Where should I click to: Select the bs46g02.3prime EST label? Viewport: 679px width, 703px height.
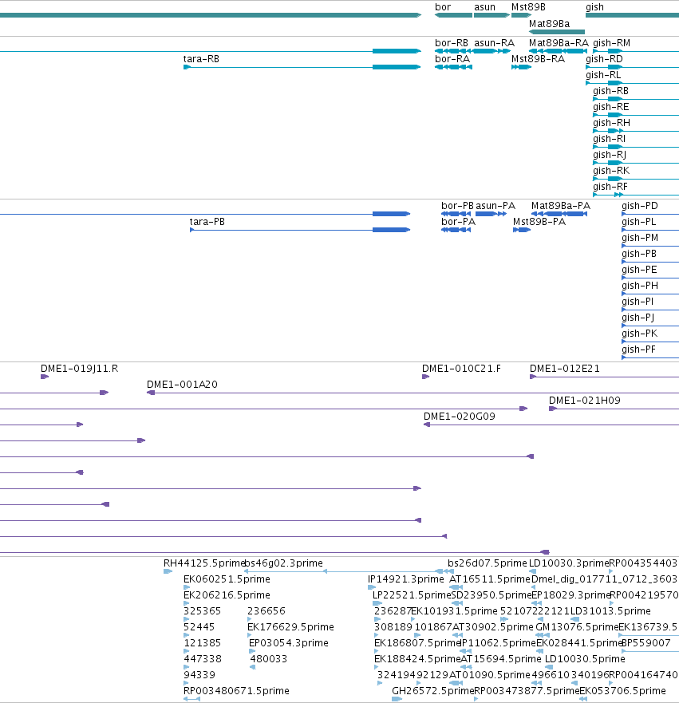click(283, 563)
